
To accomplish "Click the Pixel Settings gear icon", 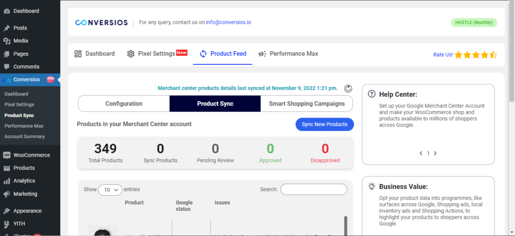I will click(x=131, y=54).
